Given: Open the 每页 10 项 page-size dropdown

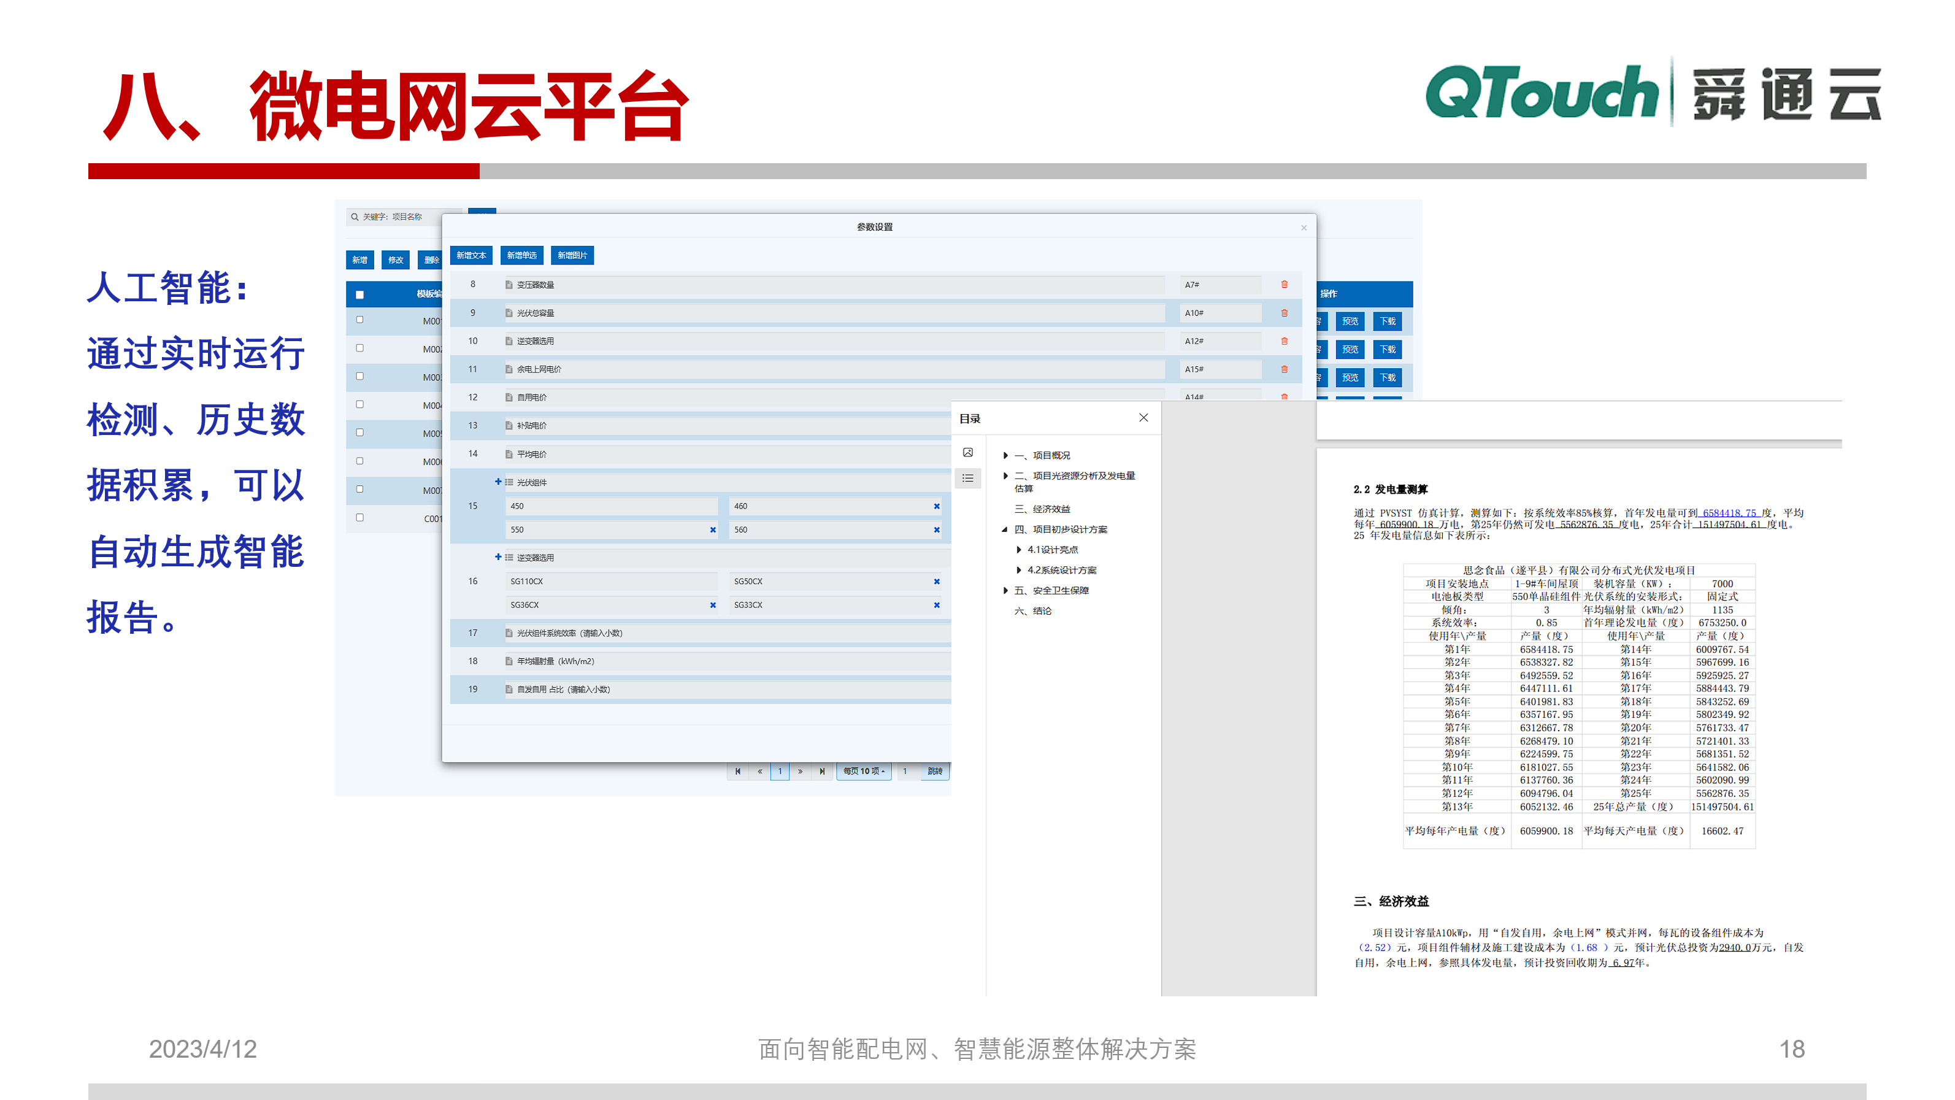Looking at the screenshot, I should (864, 771).
